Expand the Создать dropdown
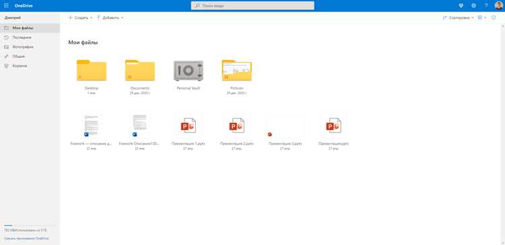Screen dimensions: 505x245 tap(80, 17)
